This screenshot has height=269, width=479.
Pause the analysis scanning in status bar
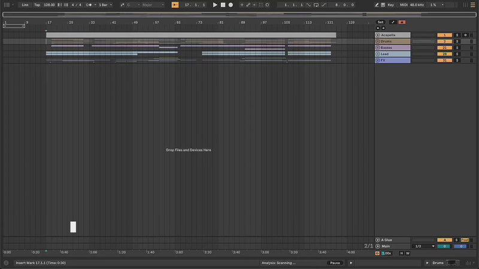tap(335, 263)
